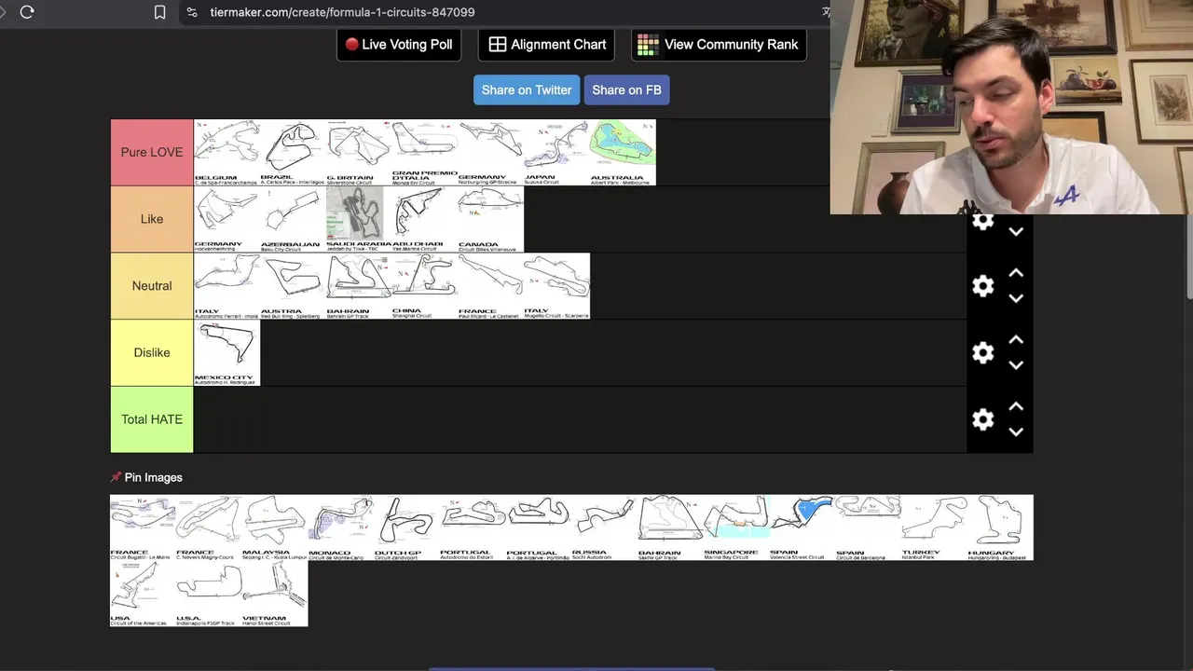
Task: Move the Dislike row up with its up arrow
Action: 1016,340
